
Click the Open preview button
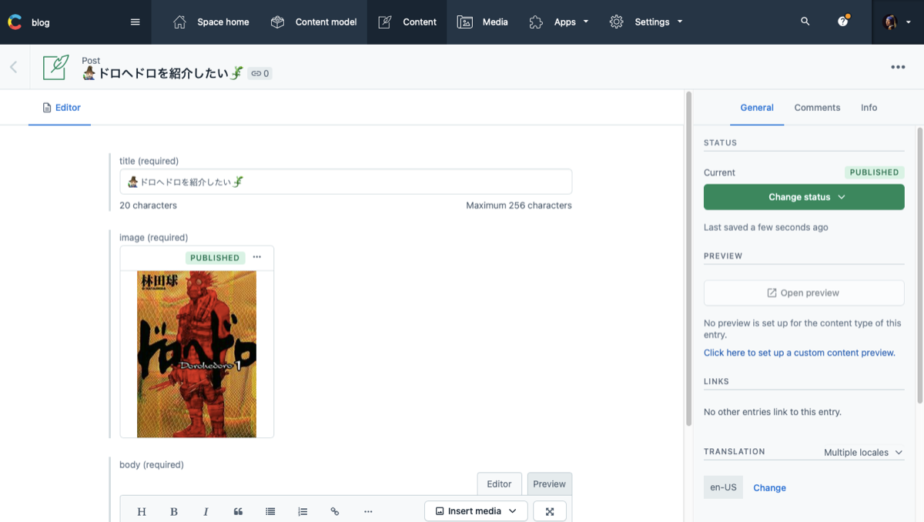(x=804, y=293)
